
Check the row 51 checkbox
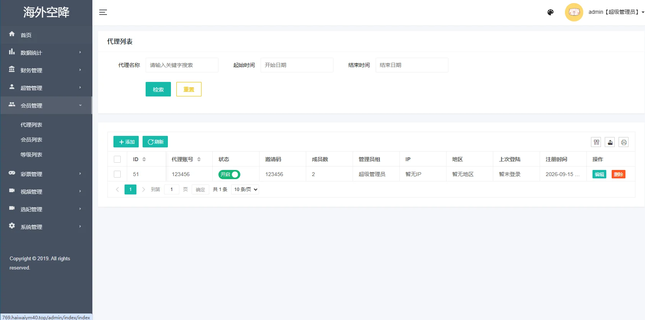tap(117, 174)
